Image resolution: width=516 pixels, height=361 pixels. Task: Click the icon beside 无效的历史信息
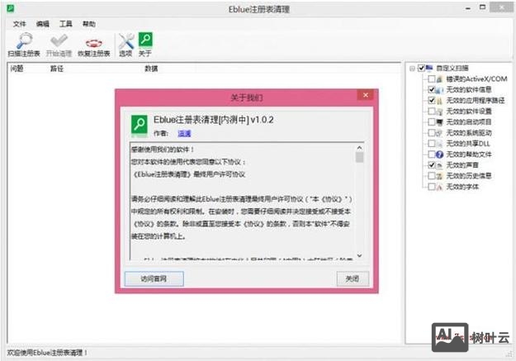point(439,176)
